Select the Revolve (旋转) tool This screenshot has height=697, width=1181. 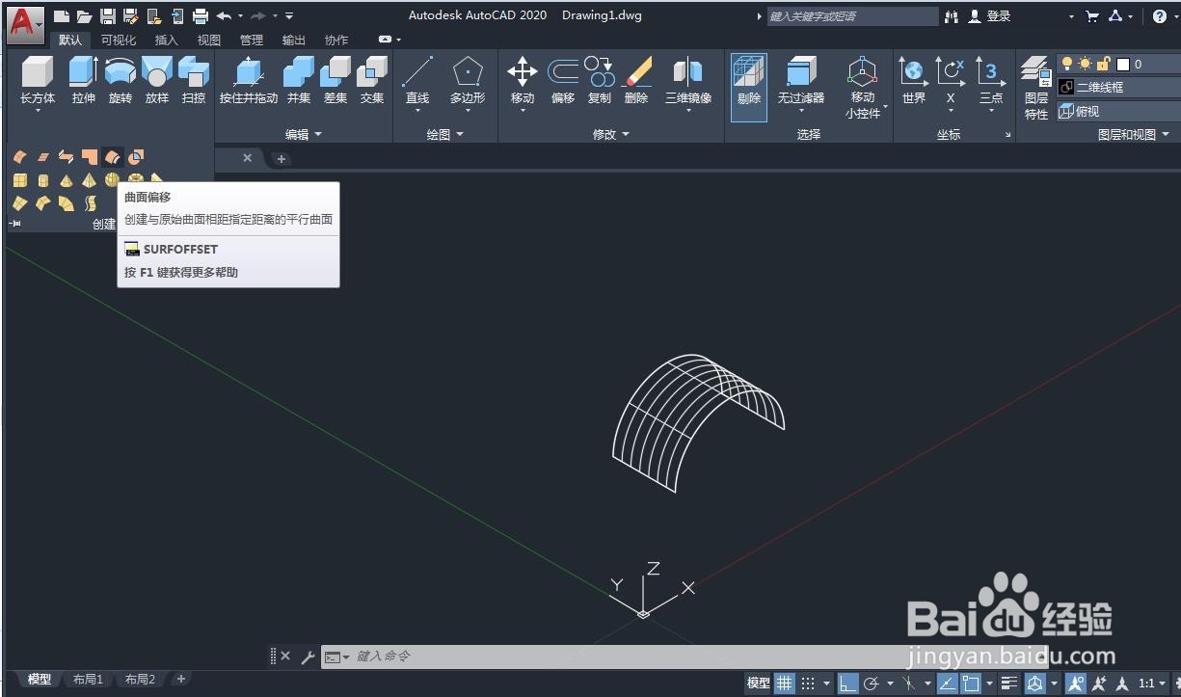tap(120, 79)
